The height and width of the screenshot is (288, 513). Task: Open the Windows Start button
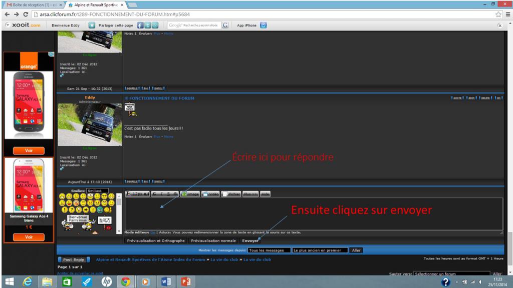pyautogui.click(x=10, y=281)
